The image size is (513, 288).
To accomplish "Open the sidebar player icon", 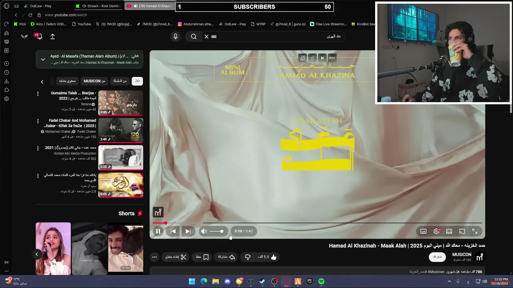I will coord(6,64).
